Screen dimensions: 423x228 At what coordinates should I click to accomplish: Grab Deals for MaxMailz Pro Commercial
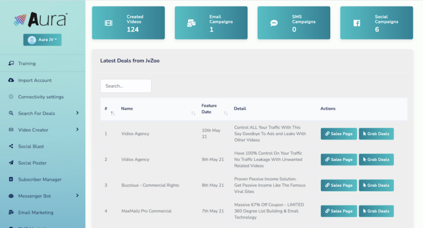(376, 212)
